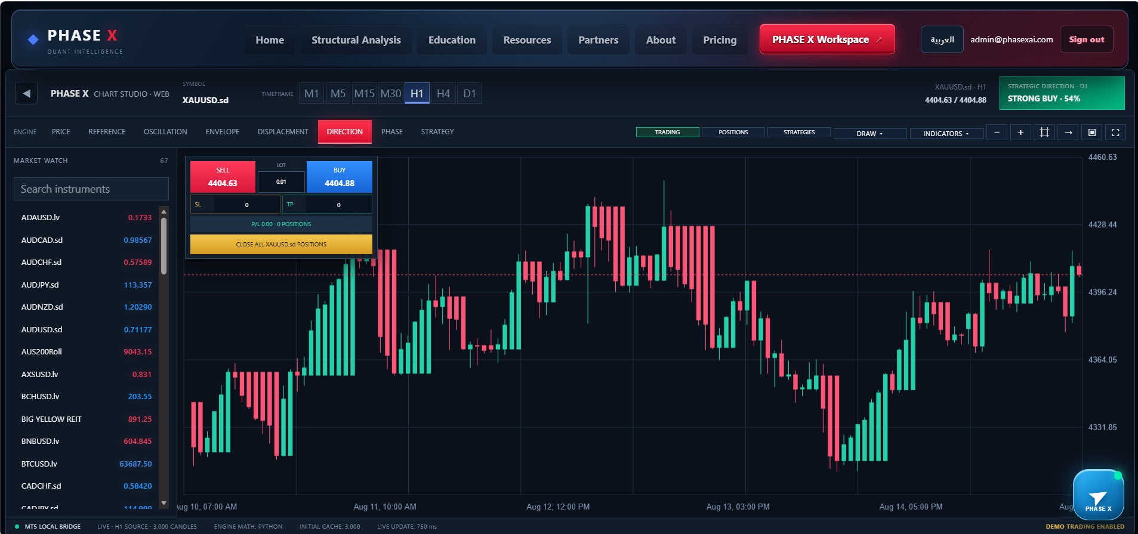
Task: Zoom out the chart with the minus button
Action: coord(997,132)
